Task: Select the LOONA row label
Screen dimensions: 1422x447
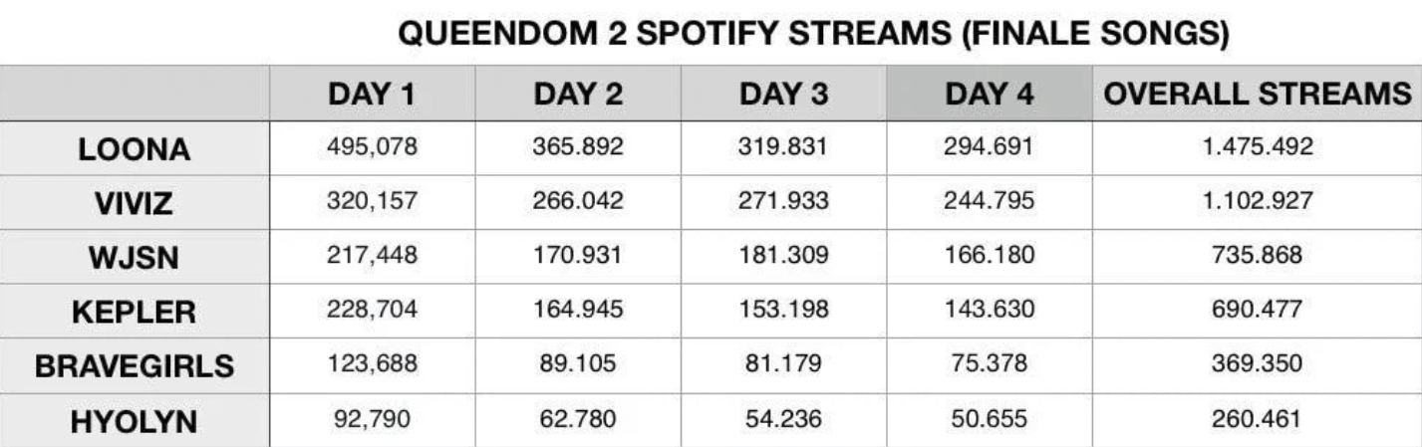Action: tap(135, 150)
